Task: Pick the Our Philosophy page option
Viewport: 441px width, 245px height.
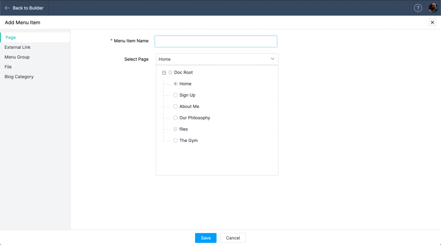Action: pos(175,118)
